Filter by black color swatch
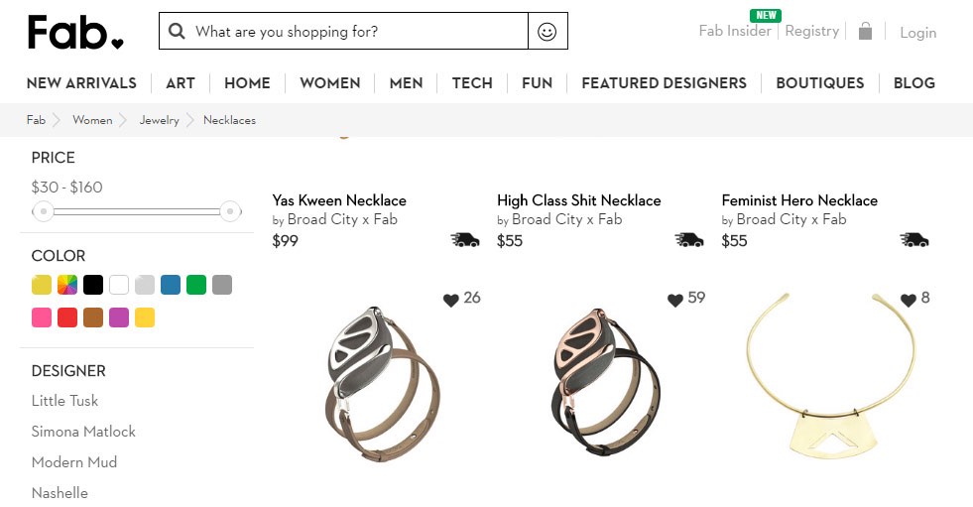Viewport: 973px width, 507px height. (x=93, y=286)
